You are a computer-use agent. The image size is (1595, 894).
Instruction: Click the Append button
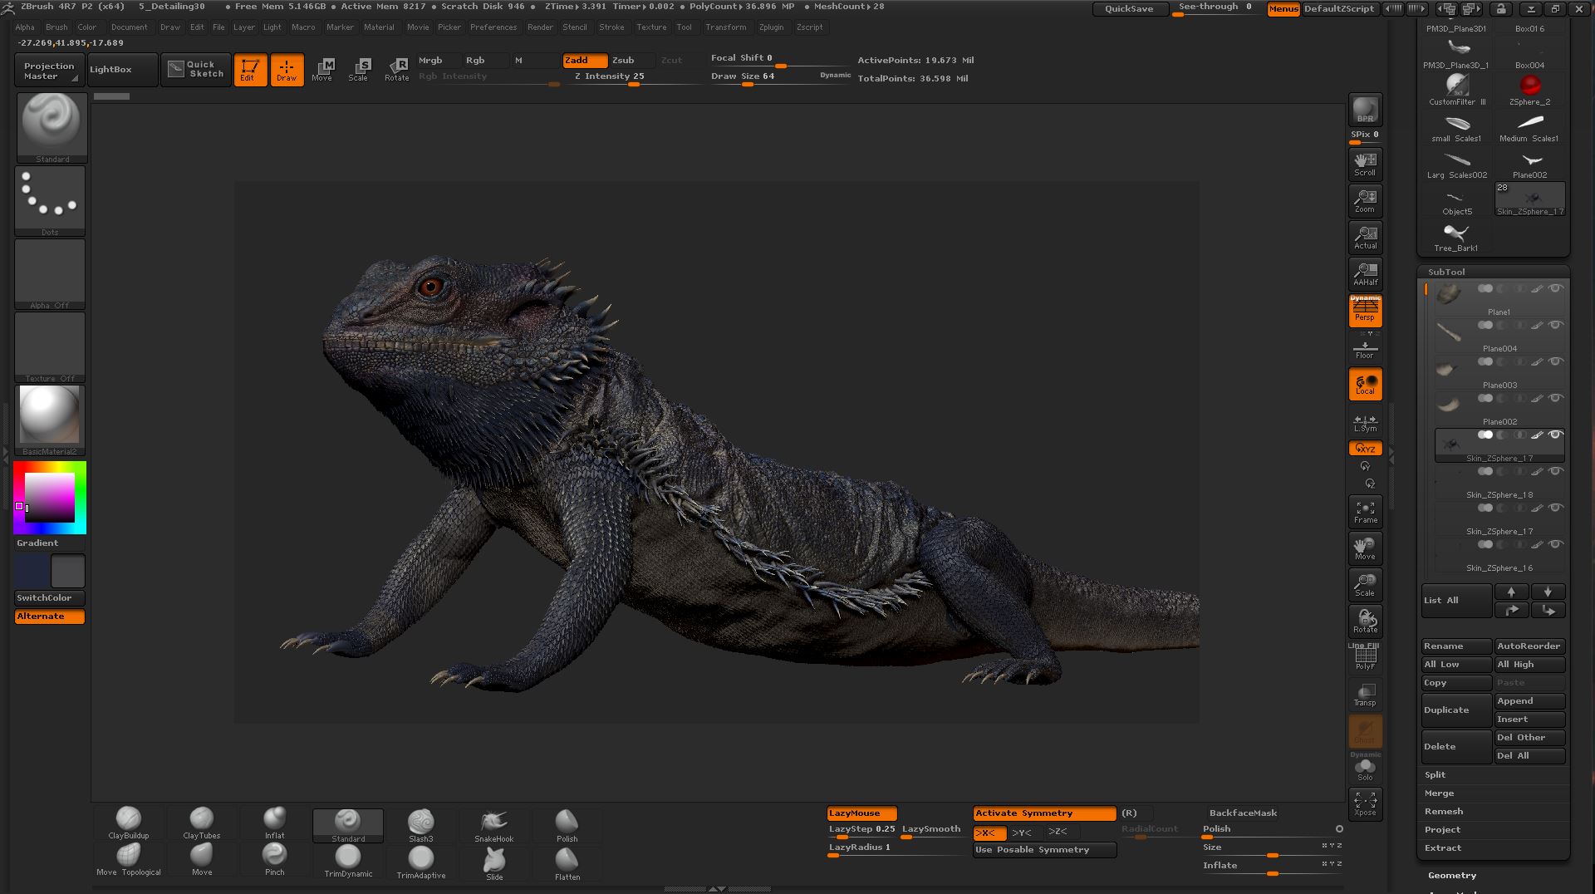pyautogui.click(x=1529, y=701)
